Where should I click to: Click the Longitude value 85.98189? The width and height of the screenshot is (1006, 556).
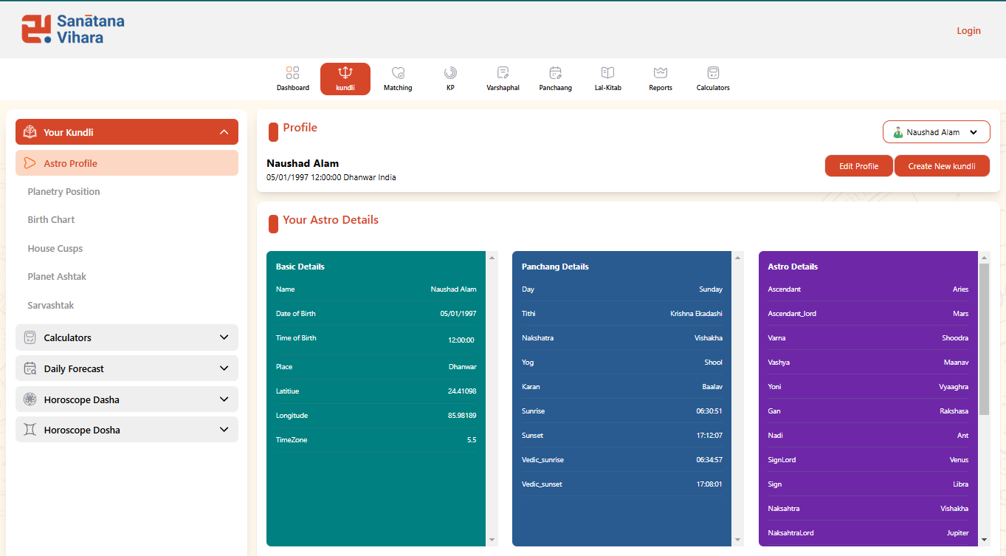point(461,416)
